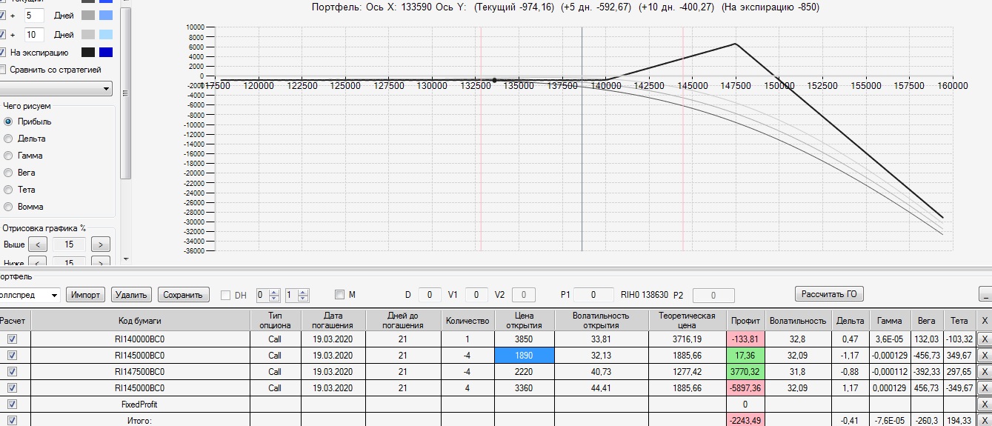Select the Вомма radio button
Screen dimensions: 992x426
click(x=9, y=207)
